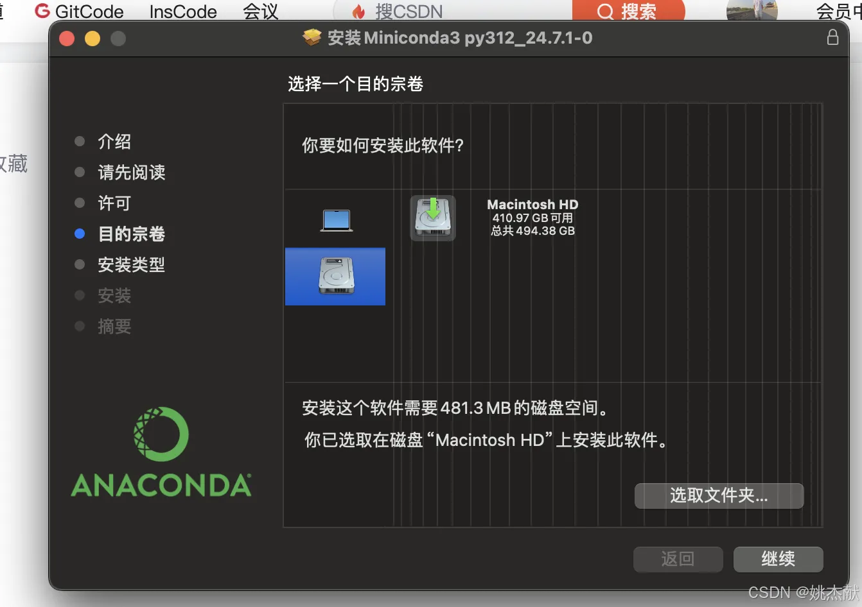Click the Anaconda logo
Screen dimensions: 862x607
click(161, 452)
